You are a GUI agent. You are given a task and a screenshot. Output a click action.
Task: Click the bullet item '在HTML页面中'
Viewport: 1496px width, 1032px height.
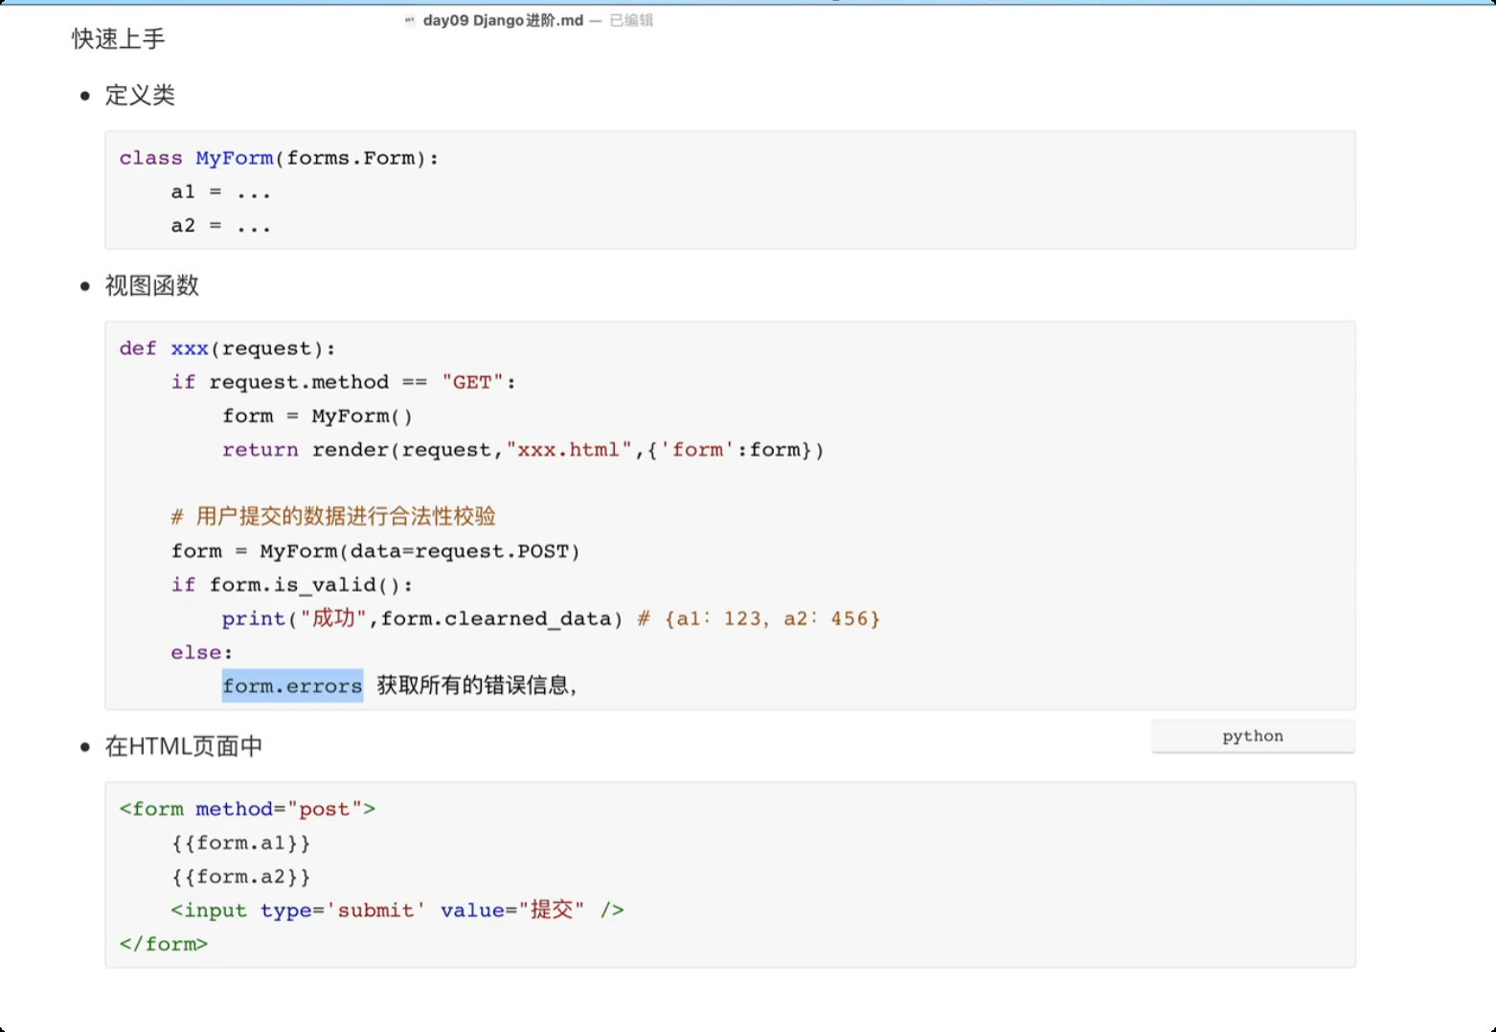click(x=183, y=746)
